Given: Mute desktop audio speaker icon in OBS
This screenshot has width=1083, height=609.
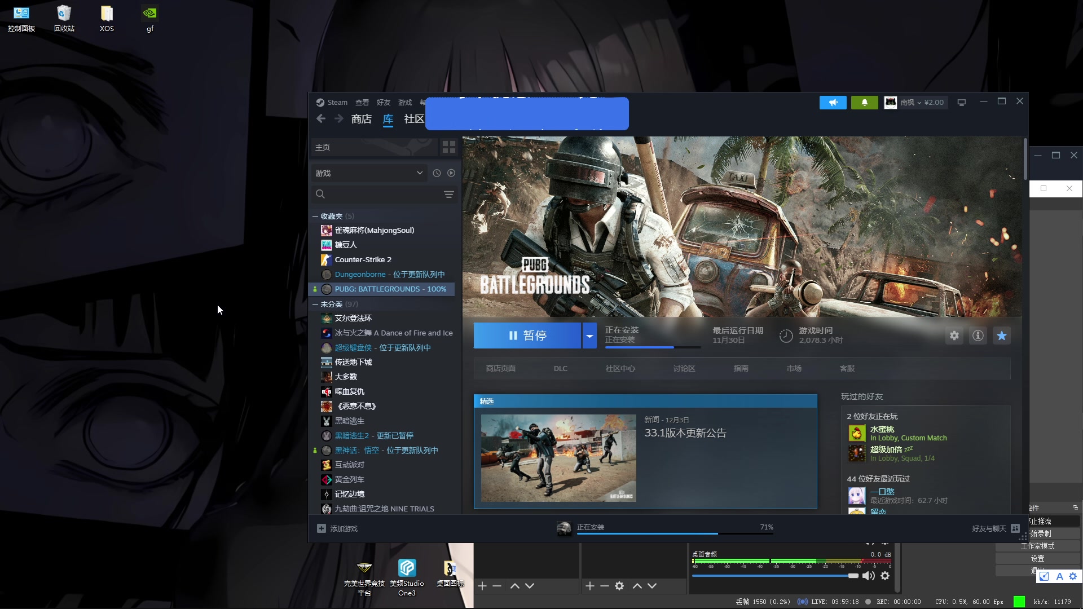Looking at the screenshot, I should pos(869,576).
